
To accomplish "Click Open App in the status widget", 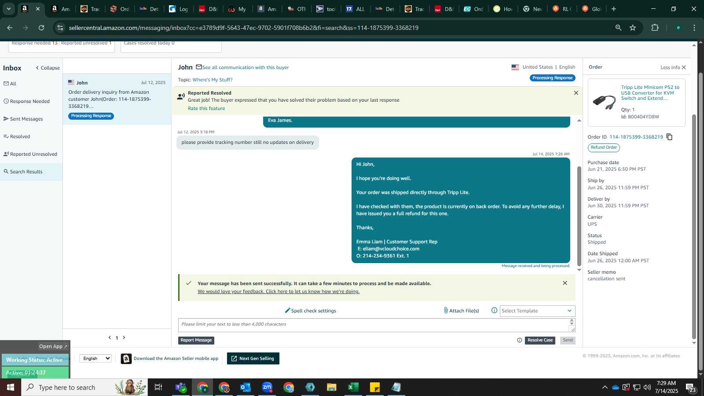I will [x=53, y=346].
